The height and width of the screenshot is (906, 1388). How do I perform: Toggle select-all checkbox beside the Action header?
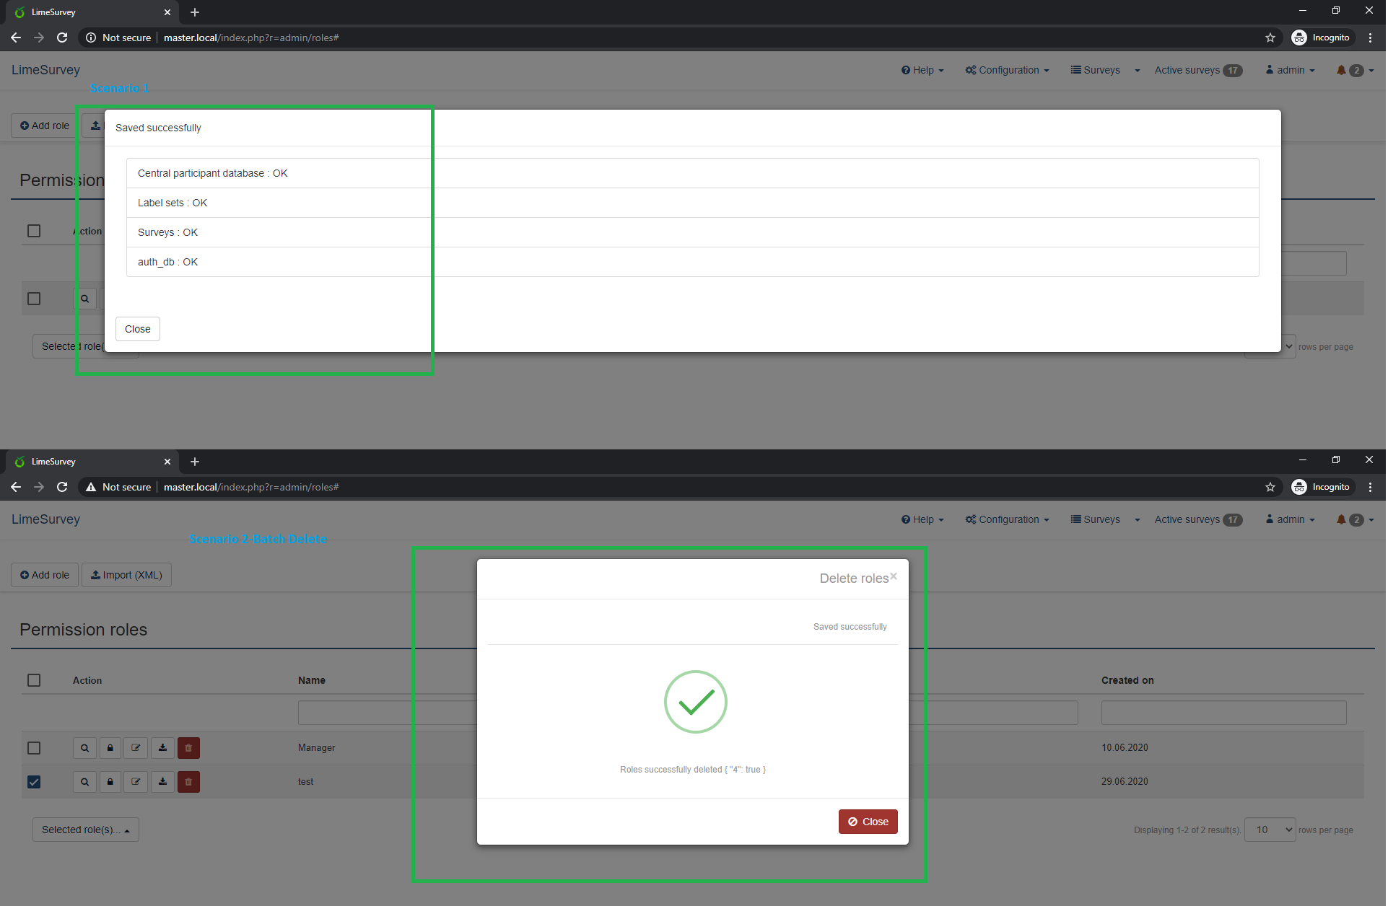pyautogui.click(x=34, y=680)
